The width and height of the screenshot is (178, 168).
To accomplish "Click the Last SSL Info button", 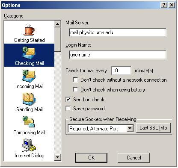I will coord(153,128).
